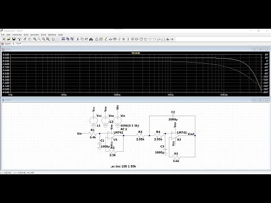Click the R4 resistor label
The height and width of the screenshot is (203, 271).
[x=158, y=132]
